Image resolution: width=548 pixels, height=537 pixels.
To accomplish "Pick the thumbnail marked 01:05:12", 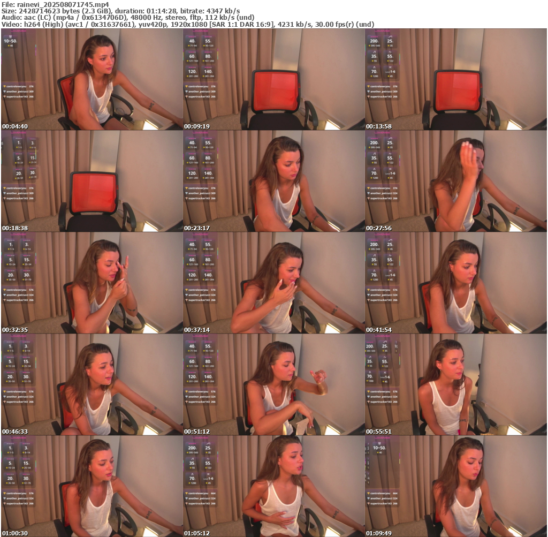I will pyautogui.click(x=274, y=486).
